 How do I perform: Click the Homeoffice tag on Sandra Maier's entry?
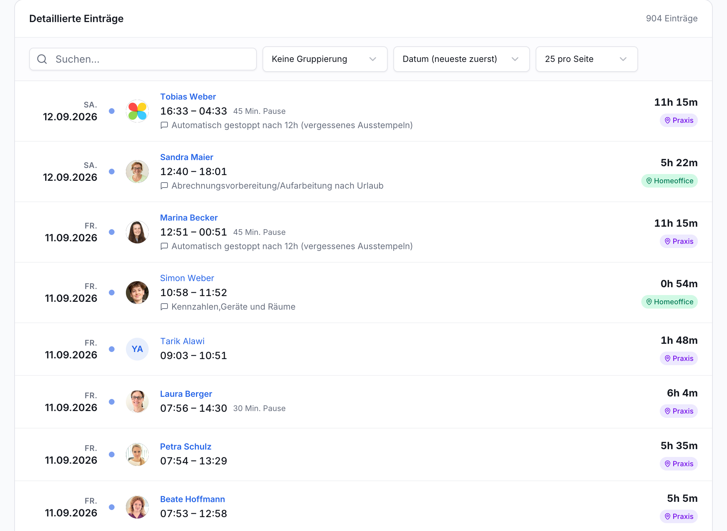669,181
